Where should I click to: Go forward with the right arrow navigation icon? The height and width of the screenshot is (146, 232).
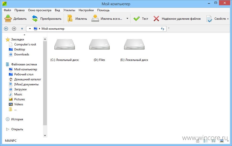pyautogui.click(x=14, y=29)
